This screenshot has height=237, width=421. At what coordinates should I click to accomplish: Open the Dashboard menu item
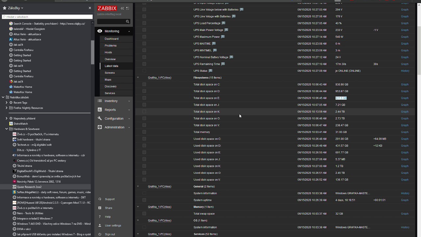pos(111,39)
